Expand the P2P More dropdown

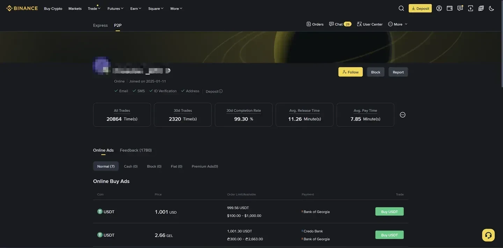tap(398, 24)
